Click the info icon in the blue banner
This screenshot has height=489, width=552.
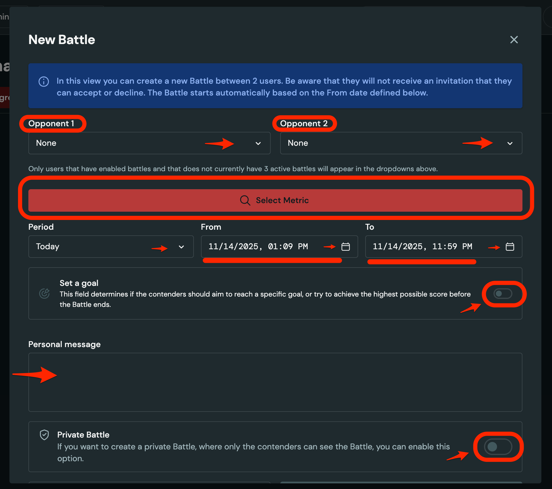coord(44,82)
